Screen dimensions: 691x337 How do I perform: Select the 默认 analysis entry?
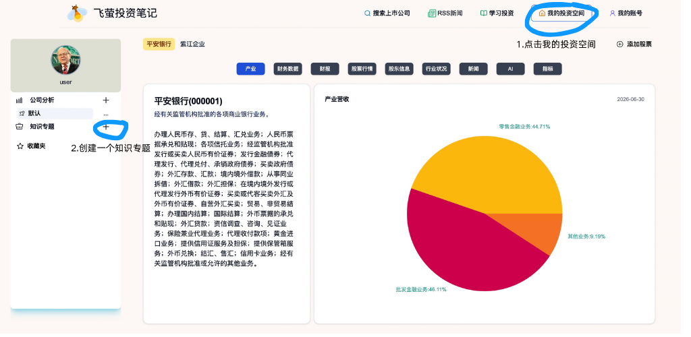[x=55, y=113]
